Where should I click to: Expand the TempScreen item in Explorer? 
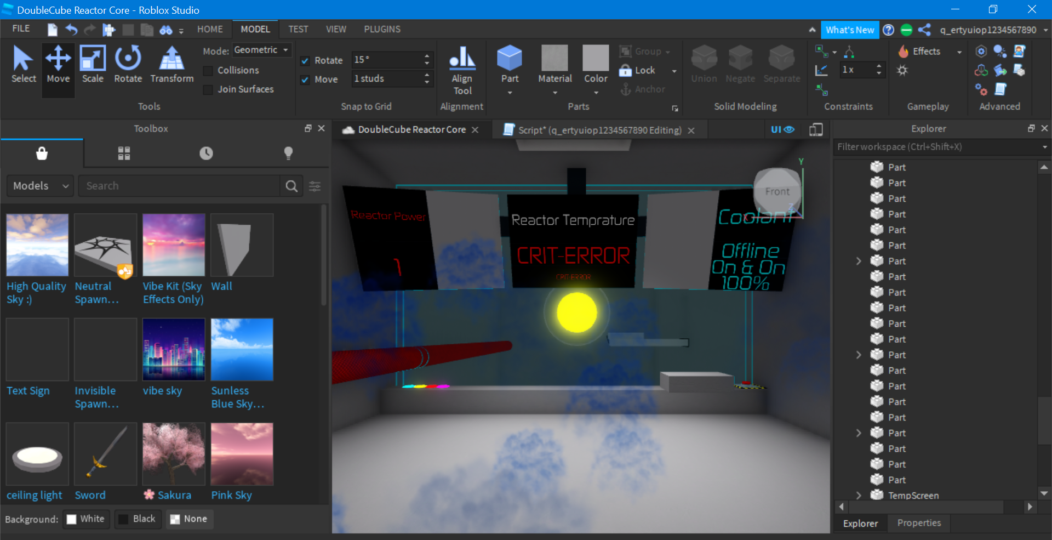(858, 495)
